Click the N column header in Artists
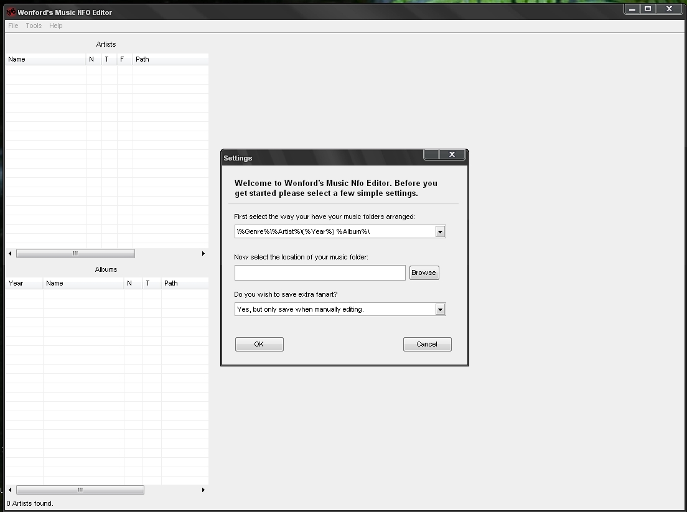687x512 pixels. click(94, 59)
